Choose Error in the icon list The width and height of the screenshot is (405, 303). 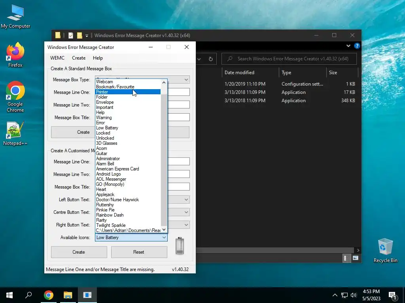coord(128,123)
